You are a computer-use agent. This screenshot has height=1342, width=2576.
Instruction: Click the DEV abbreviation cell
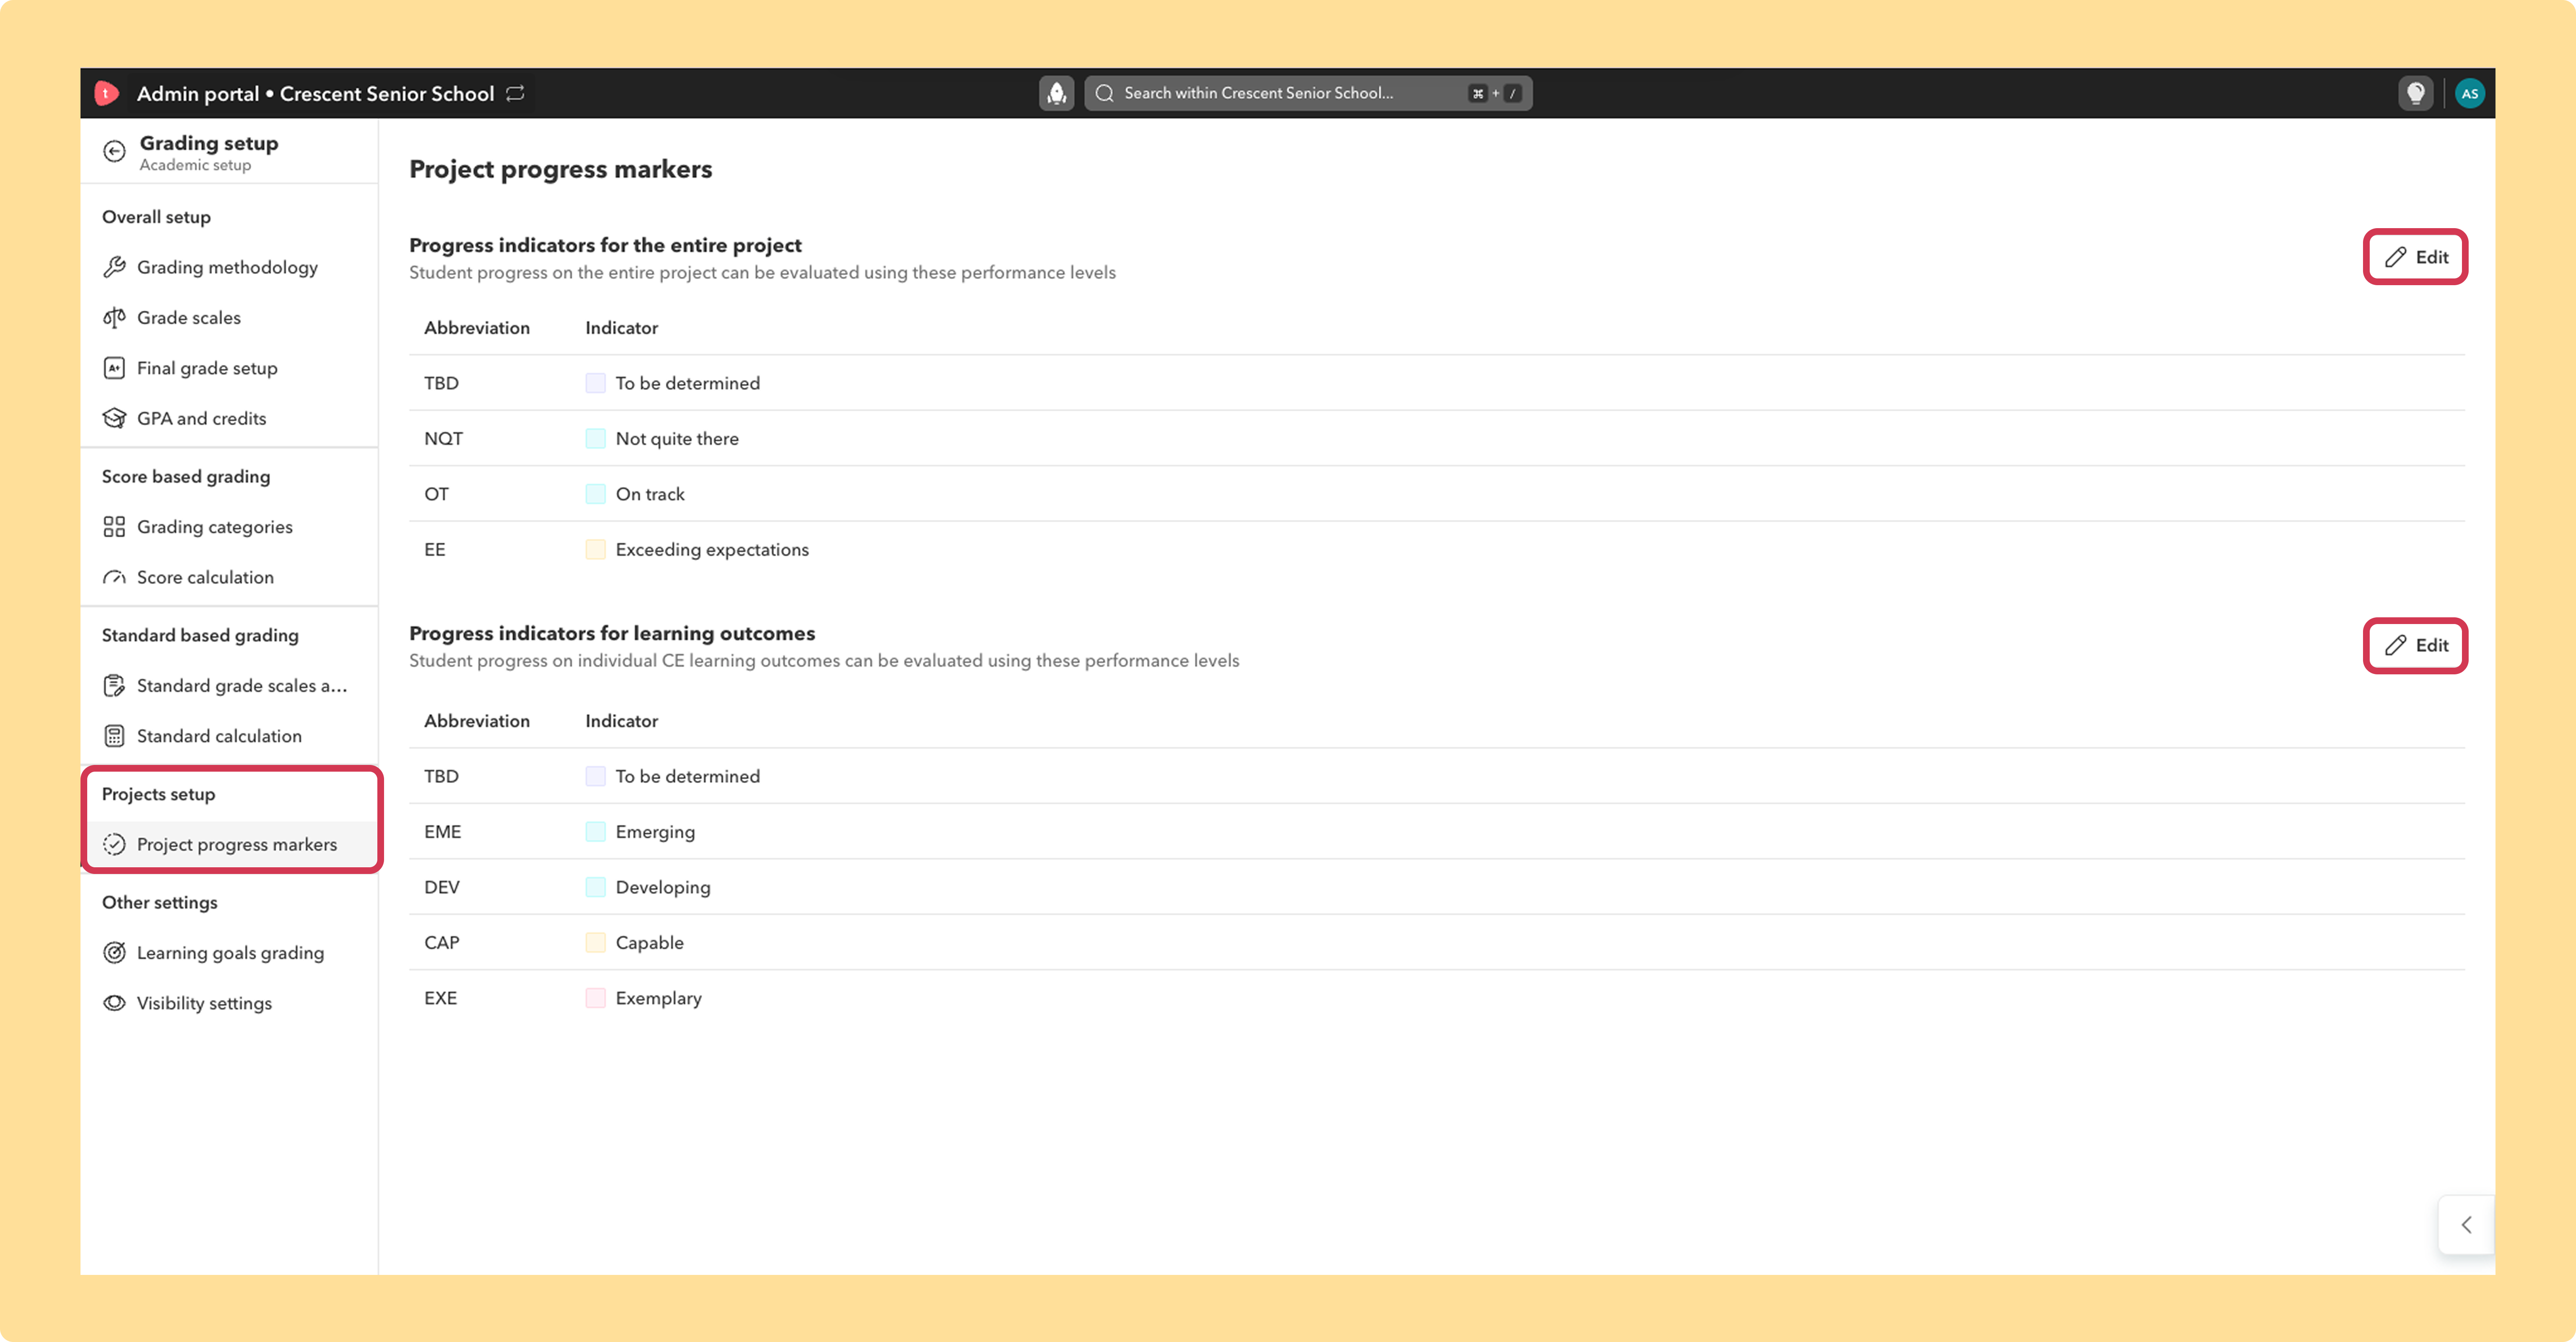441,887
